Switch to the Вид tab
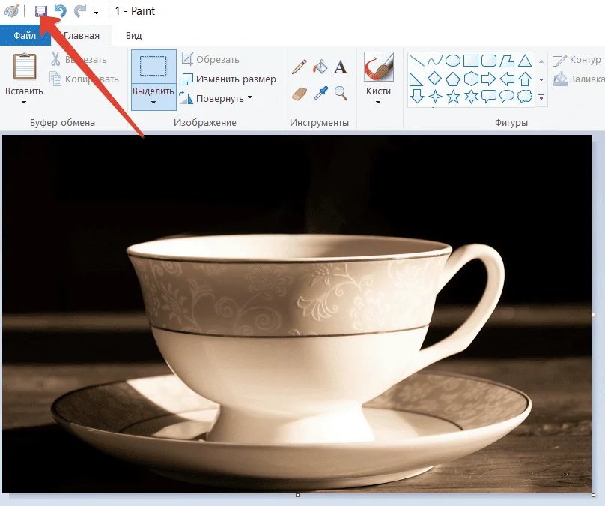Viewport: 605px width, 506px height. [x=133, y=35]
